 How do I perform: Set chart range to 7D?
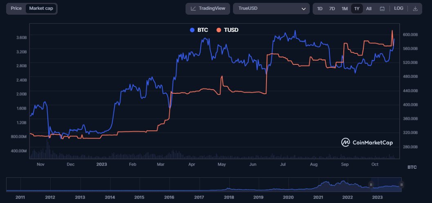coord(332,9)
